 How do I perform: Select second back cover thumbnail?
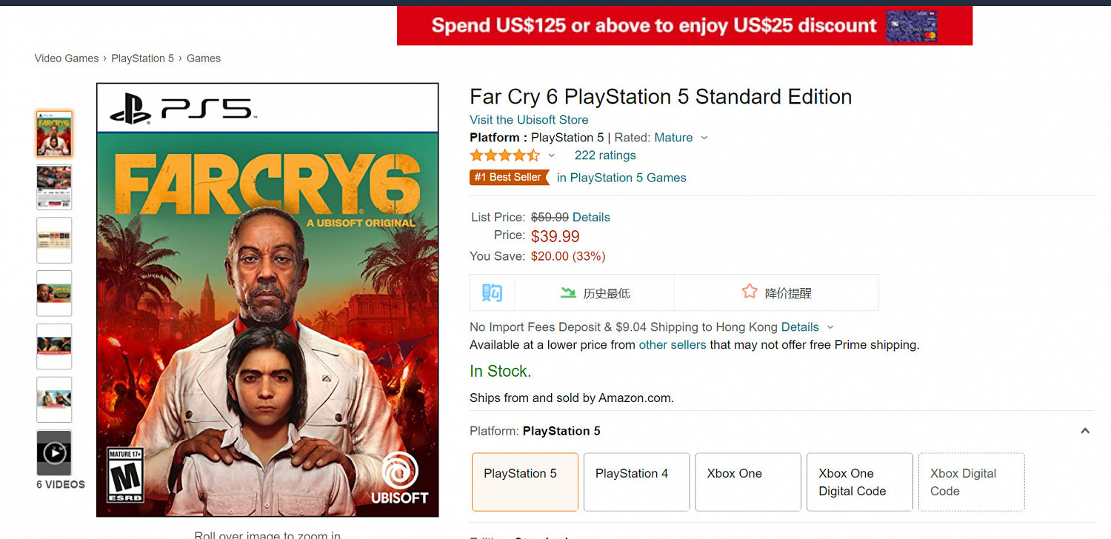click(x=54, y=187)
